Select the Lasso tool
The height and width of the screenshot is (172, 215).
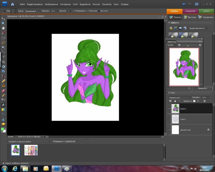(3, 42)
